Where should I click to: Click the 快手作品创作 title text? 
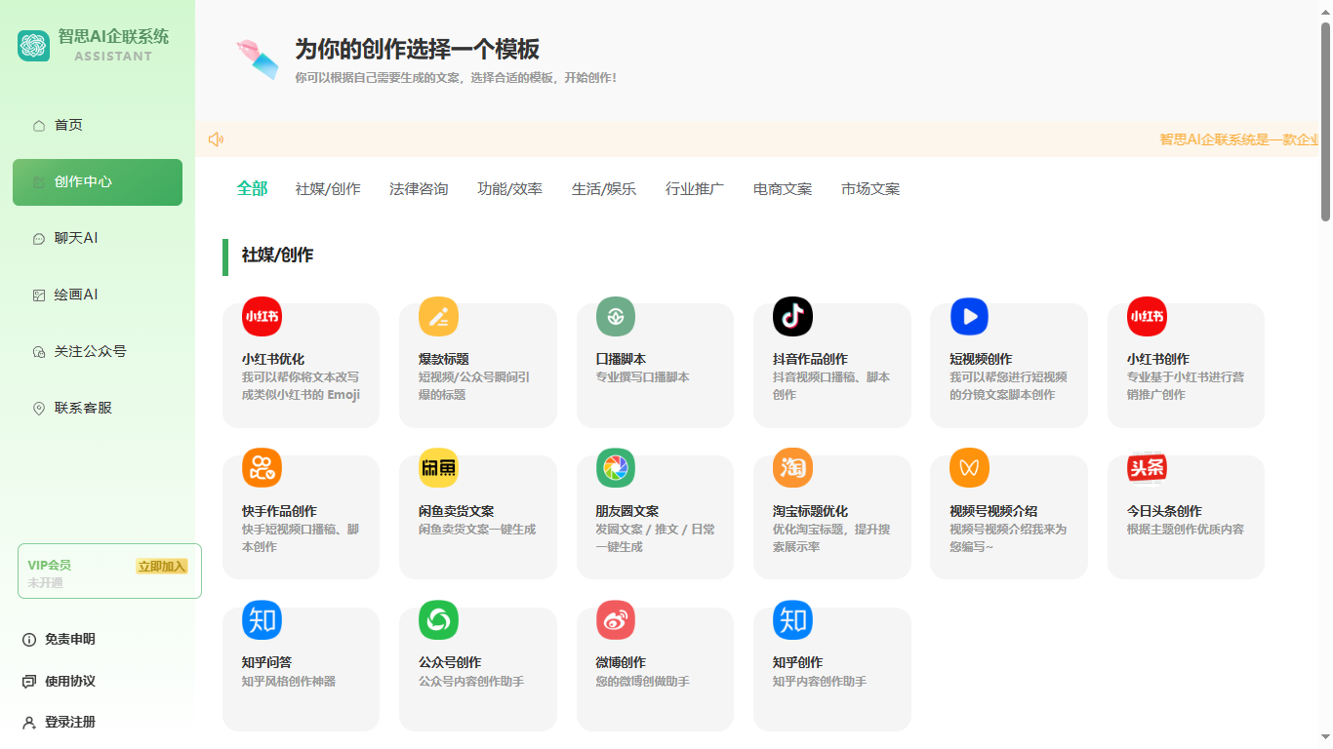pos(279,511)
